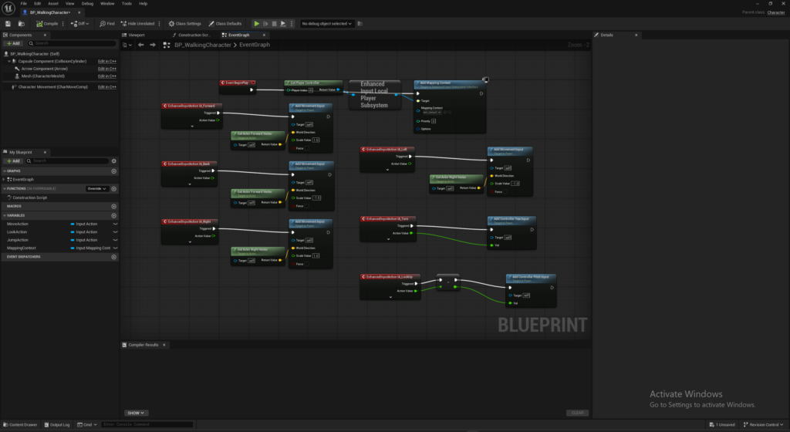Open the Asset menu
The height and width of the screenshot is (432, 790).
53,4
